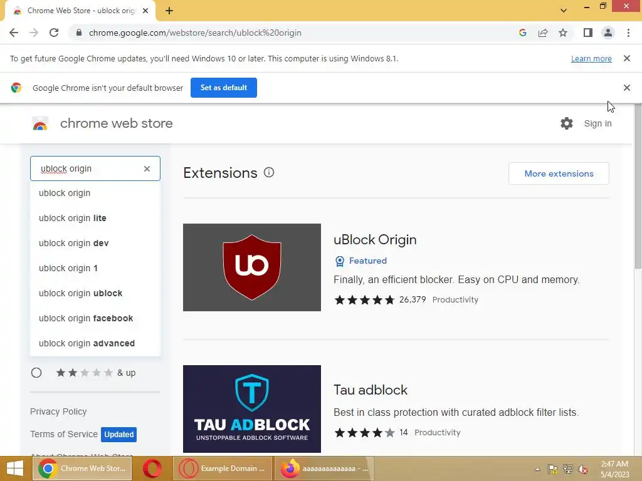Open the Chrome three-dot menu

click(628, 33)
